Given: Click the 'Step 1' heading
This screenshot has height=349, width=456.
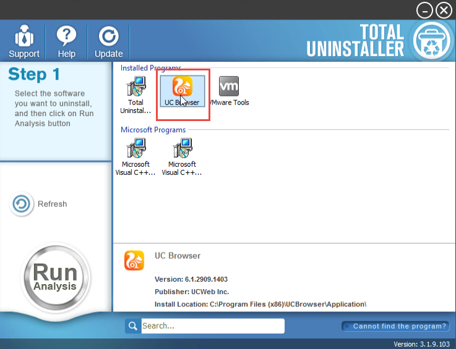Looking at the screenshot, I should (x=34, y=74).
